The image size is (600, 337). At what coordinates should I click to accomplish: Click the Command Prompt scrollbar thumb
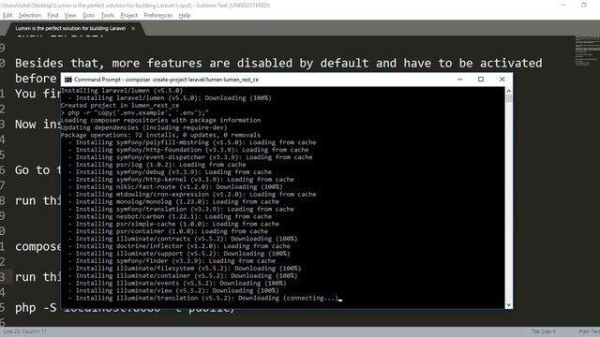click(x=508, y=98)
